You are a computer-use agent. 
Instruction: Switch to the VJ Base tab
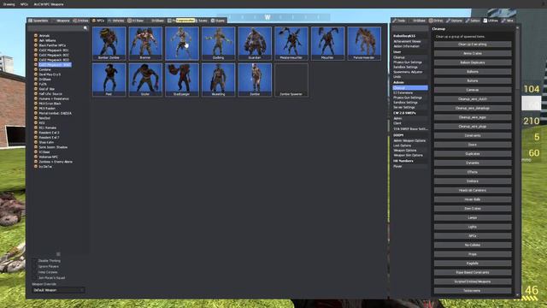pyautogui.click(x=136, y=21)
